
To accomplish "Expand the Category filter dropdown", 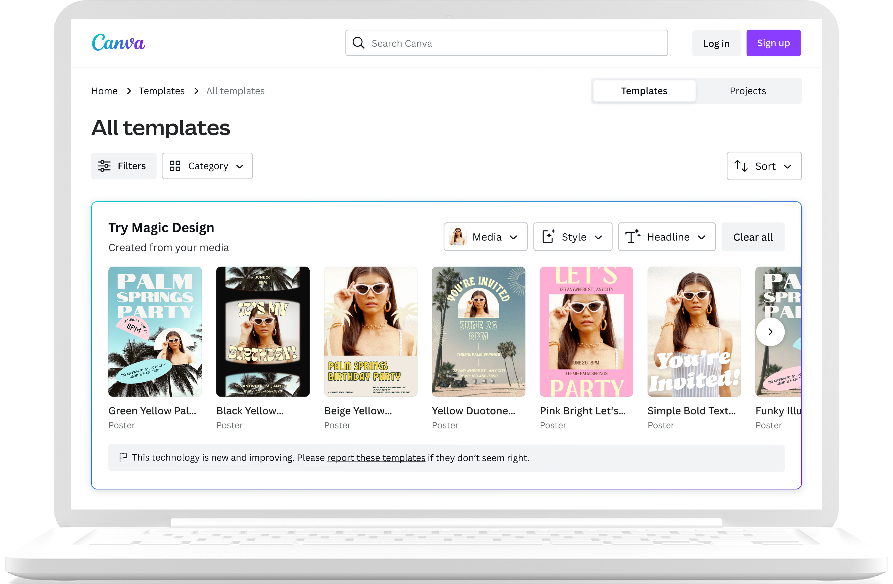I will (206, 166).
